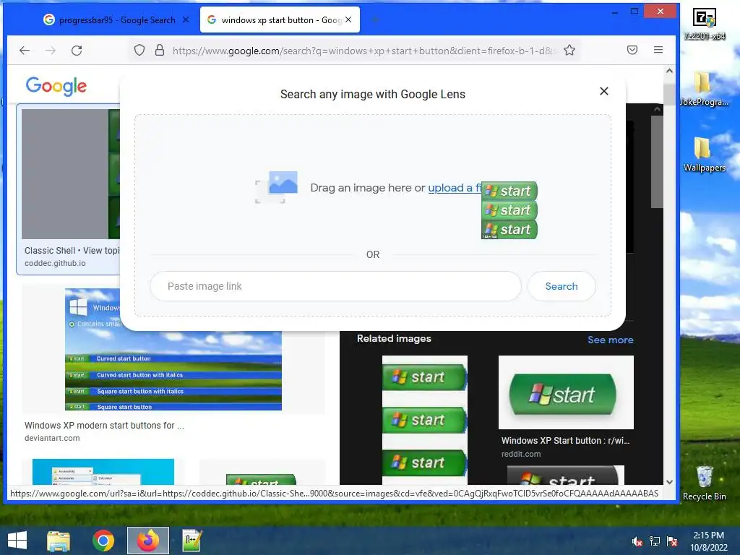
Task: Open the Pocket save icon
Action: point(632,50)
